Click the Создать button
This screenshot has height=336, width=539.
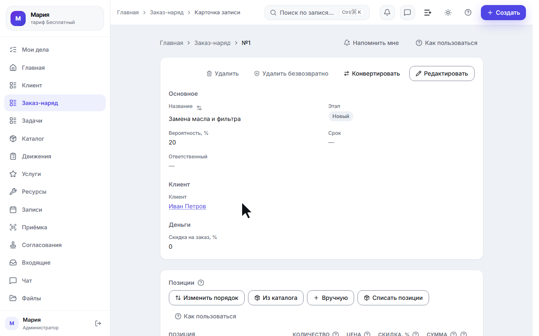tap(503, 13)
